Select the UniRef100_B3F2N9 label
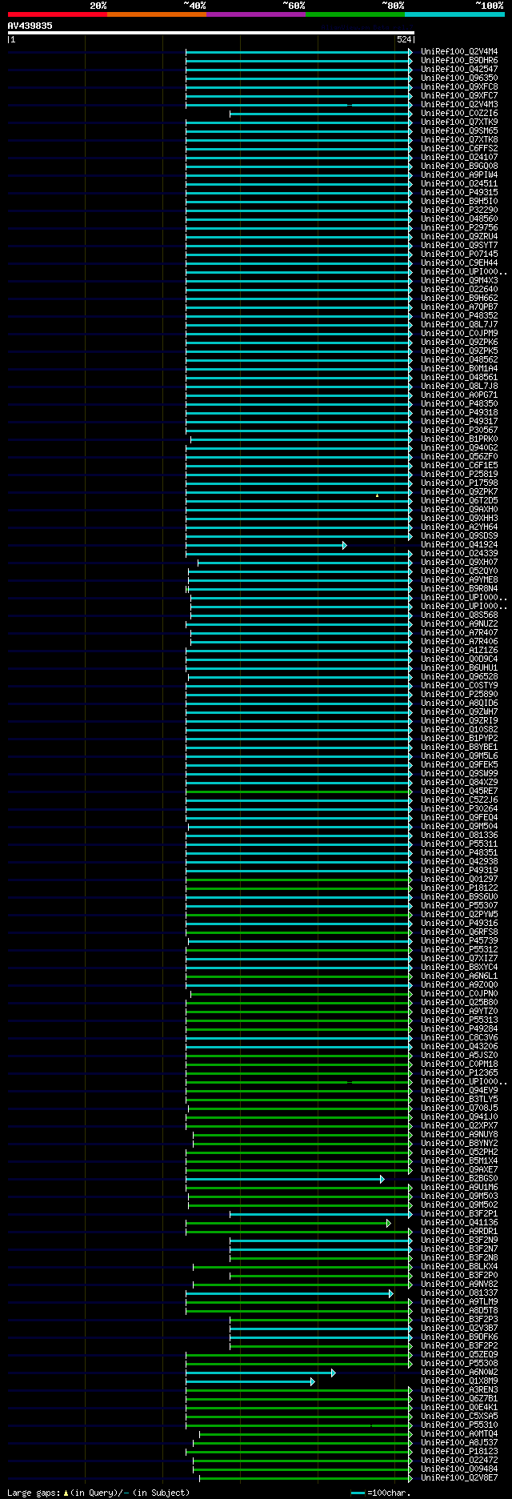Image resolution: width=512 pixels, height=1499 pixels. [x=459, y=1240]
